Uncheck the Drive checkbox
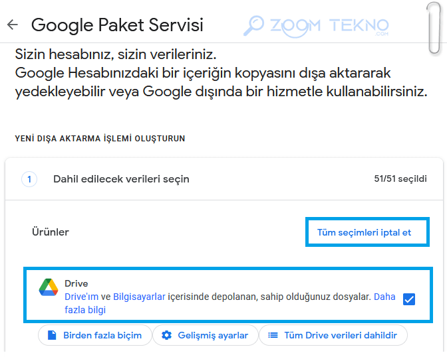Image resolution: width=447 pixels, height=357 pixels. click(x=409, y=299)
